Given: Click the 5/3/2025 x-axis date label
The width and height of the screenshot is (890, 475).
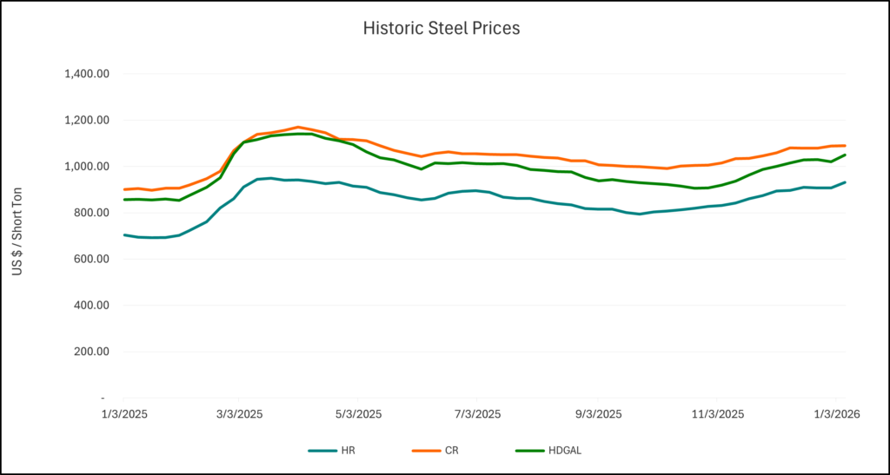Looking at the screenshot, I should click(x=358, y=414).
